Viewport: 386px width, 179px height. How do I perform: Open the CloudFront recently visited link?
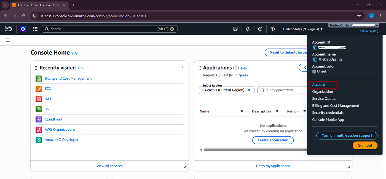tap(53, 119)
